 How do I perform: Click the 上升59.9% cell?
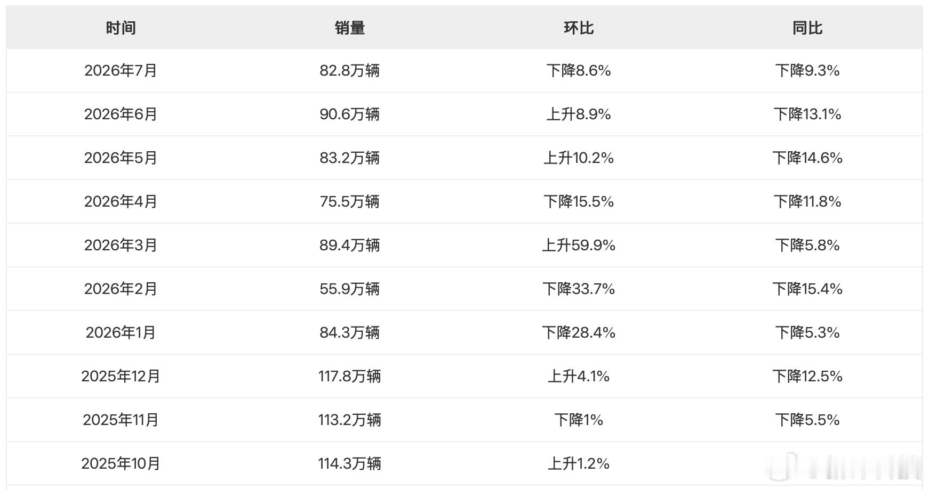coord(579,245)
